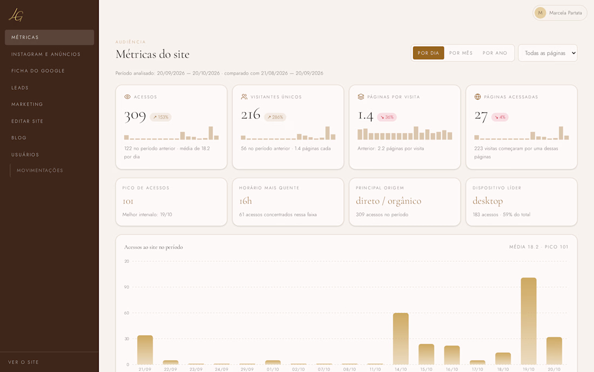Click the 20/10 bar in the chart
Image resolution: width=594 pixels, height=372 pixels.
554,351
